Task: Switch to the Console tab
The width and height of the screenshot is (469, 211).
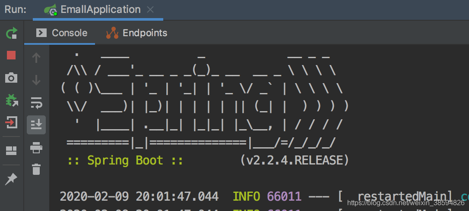Action: click(60, 33)
